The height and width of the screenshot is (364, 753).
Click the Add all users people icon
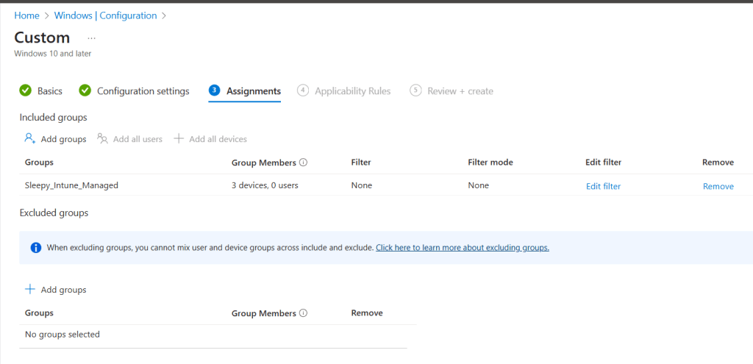tap(103, 138)
